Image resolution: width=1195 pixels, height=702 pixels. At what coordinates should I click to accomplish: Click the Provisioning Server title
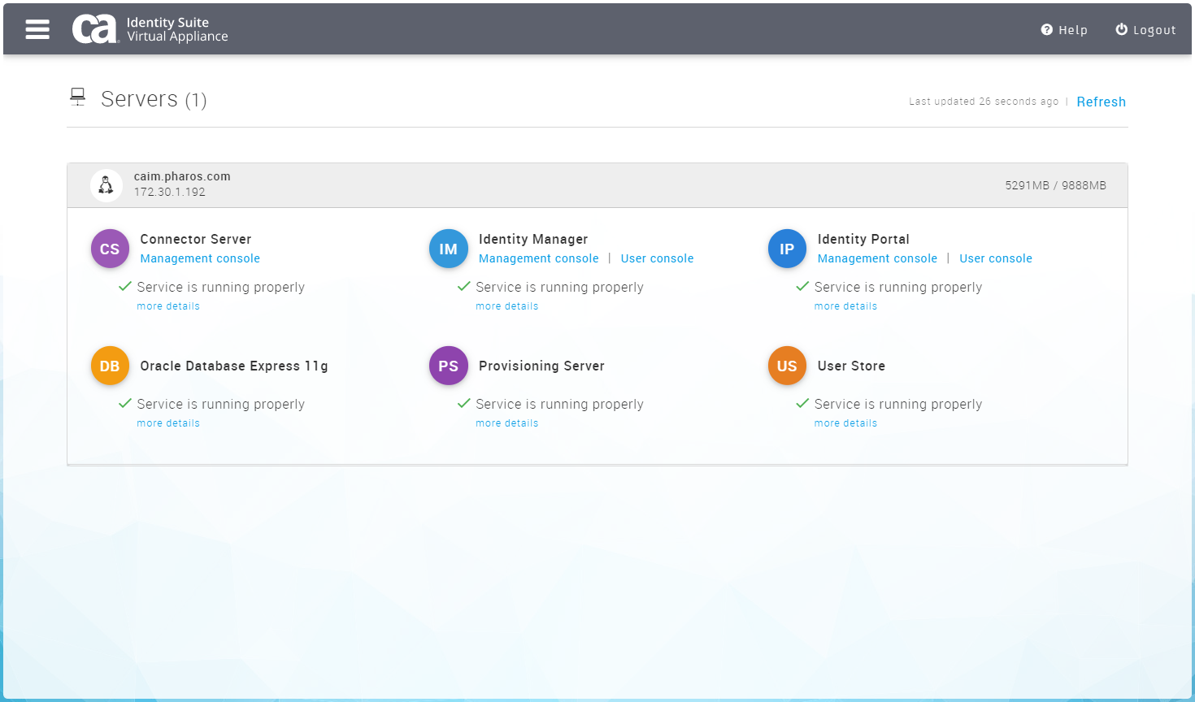point(541,366)
